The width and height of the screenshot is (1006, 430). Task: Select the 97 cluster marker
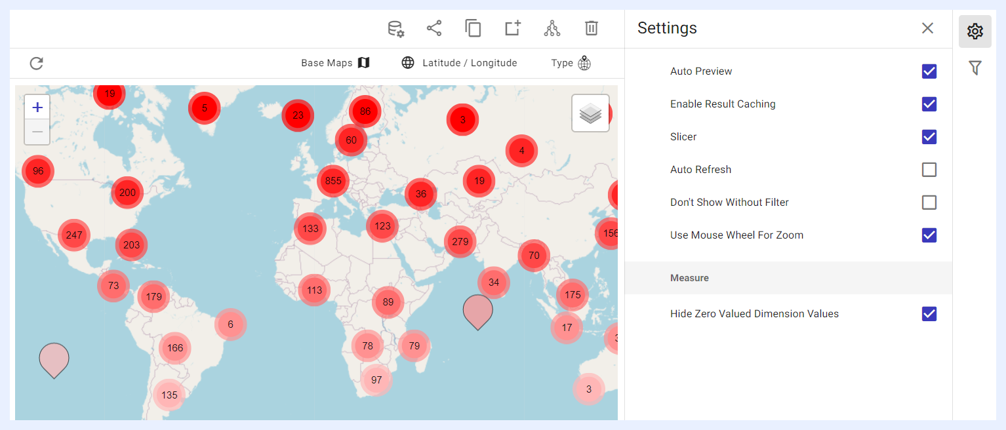tap(376, 380)
